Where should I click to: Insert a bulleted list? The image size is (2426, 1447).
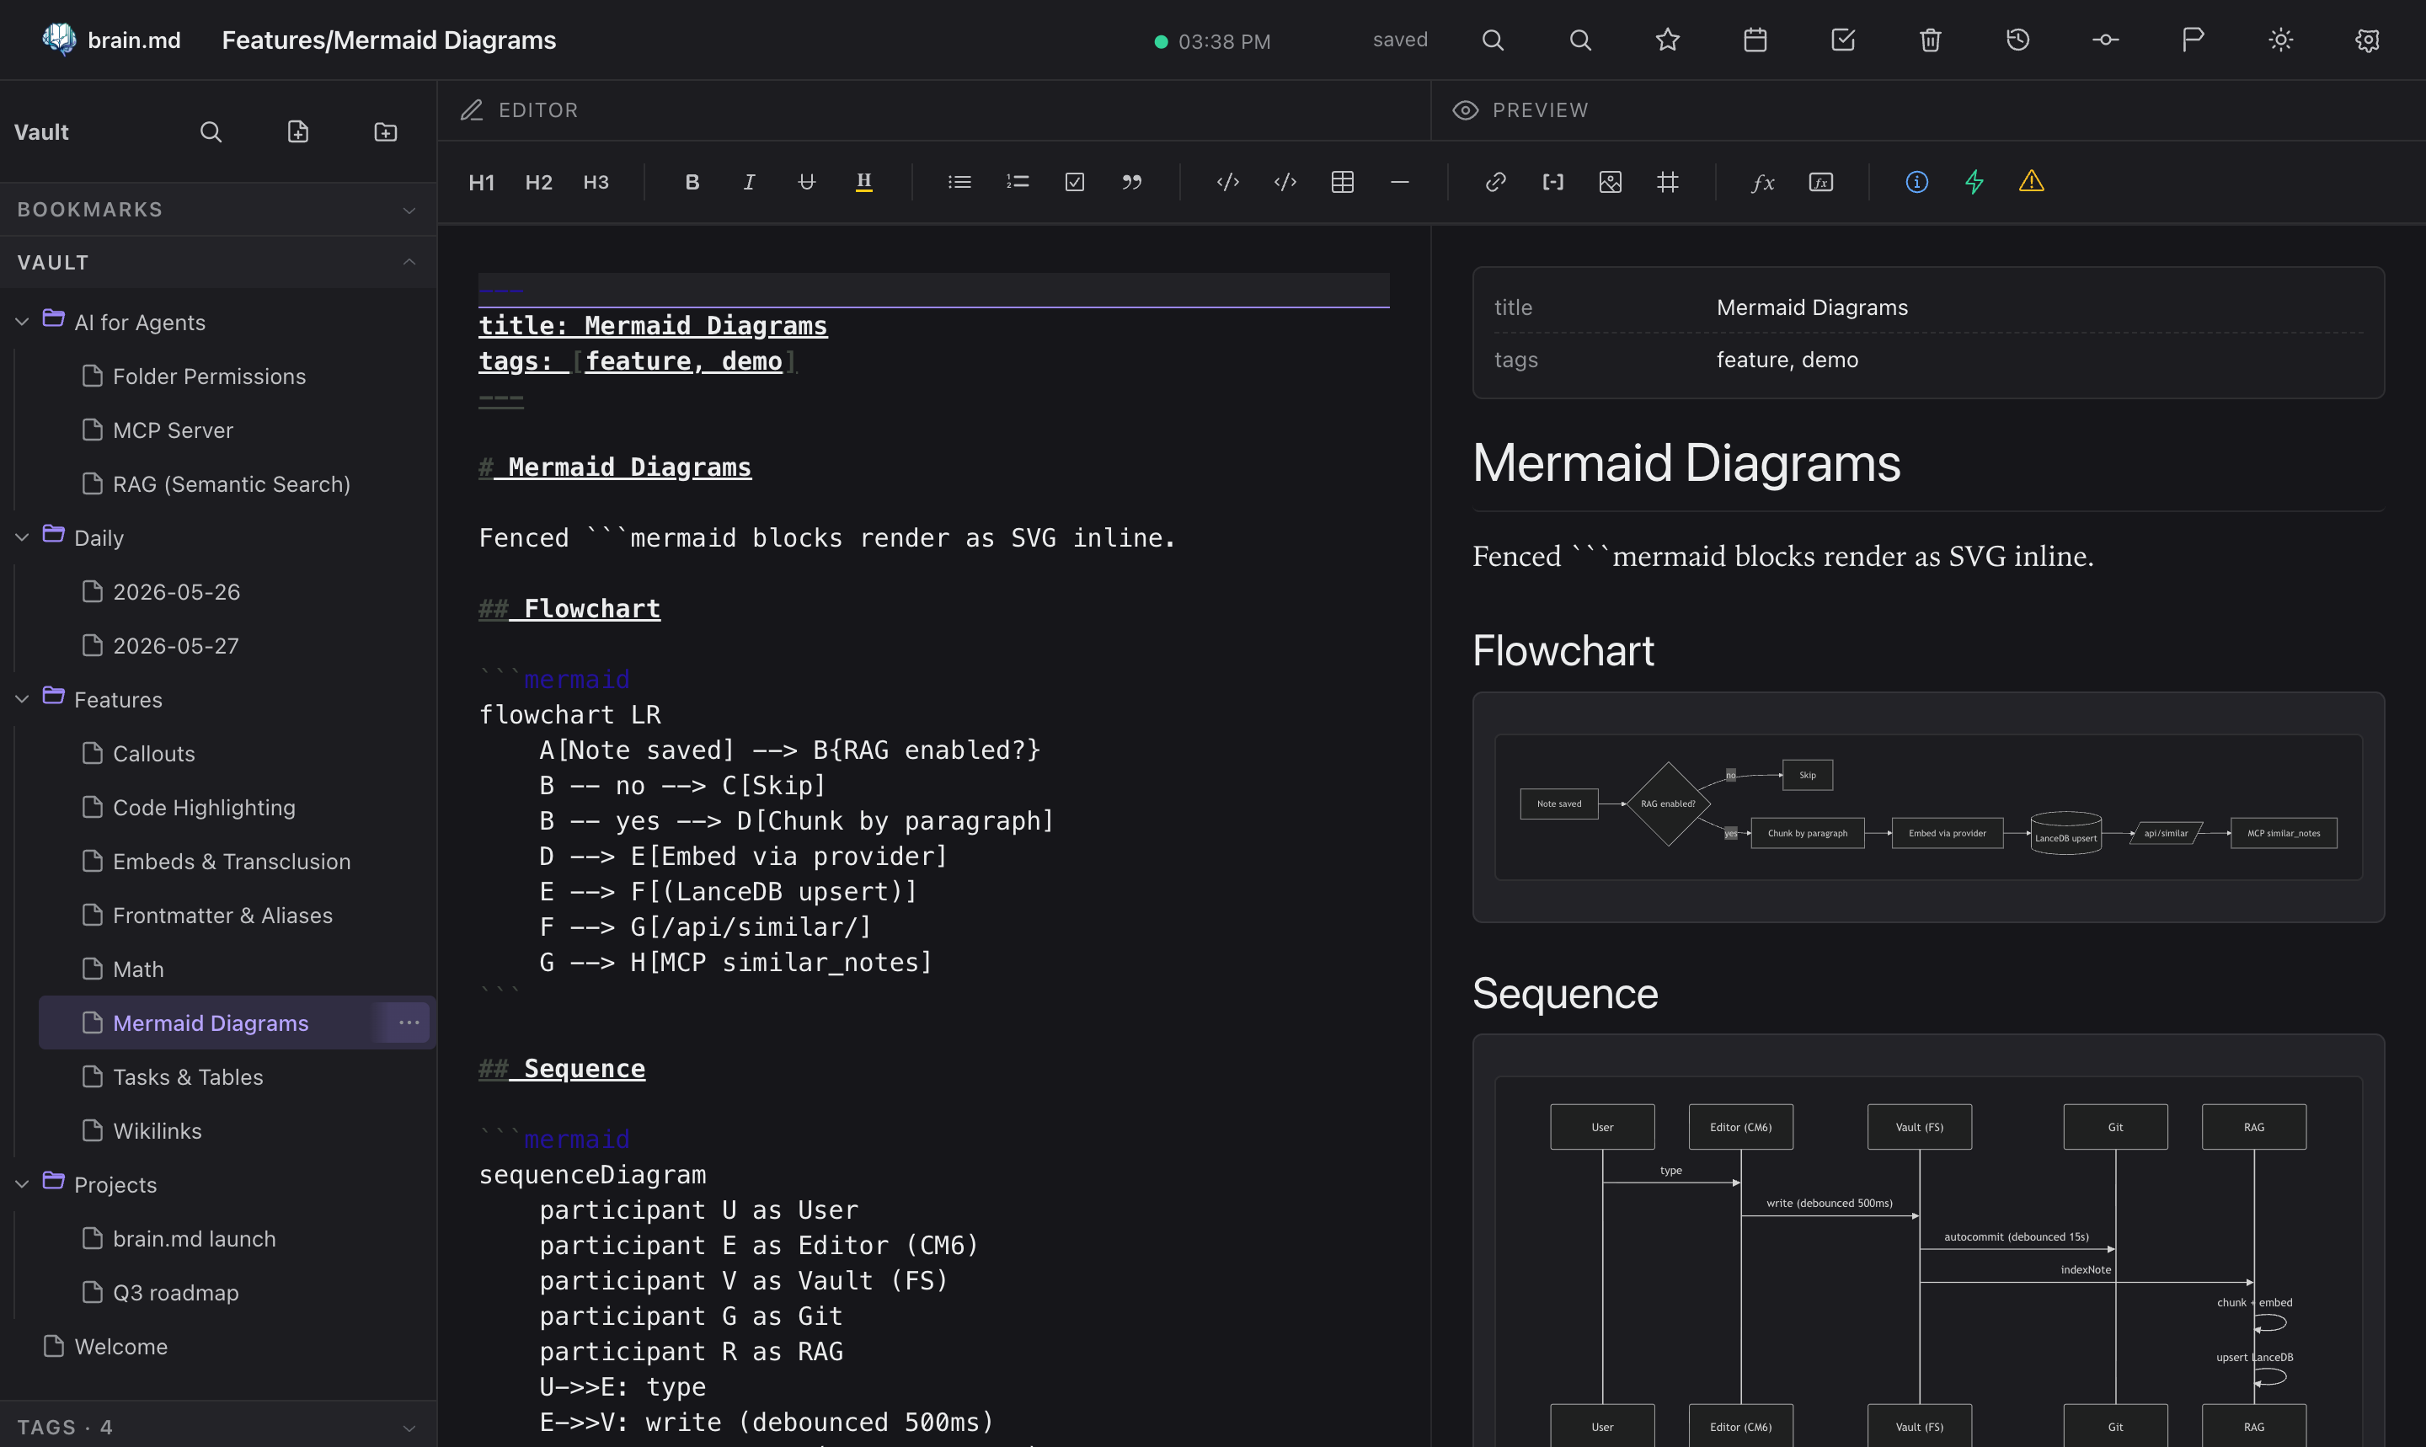tap(959, 182)
